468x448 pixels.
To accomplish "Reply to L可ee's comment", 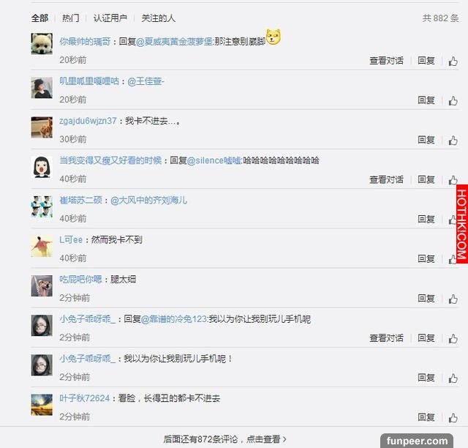I will pyautogui.click(x=426, y=258).
